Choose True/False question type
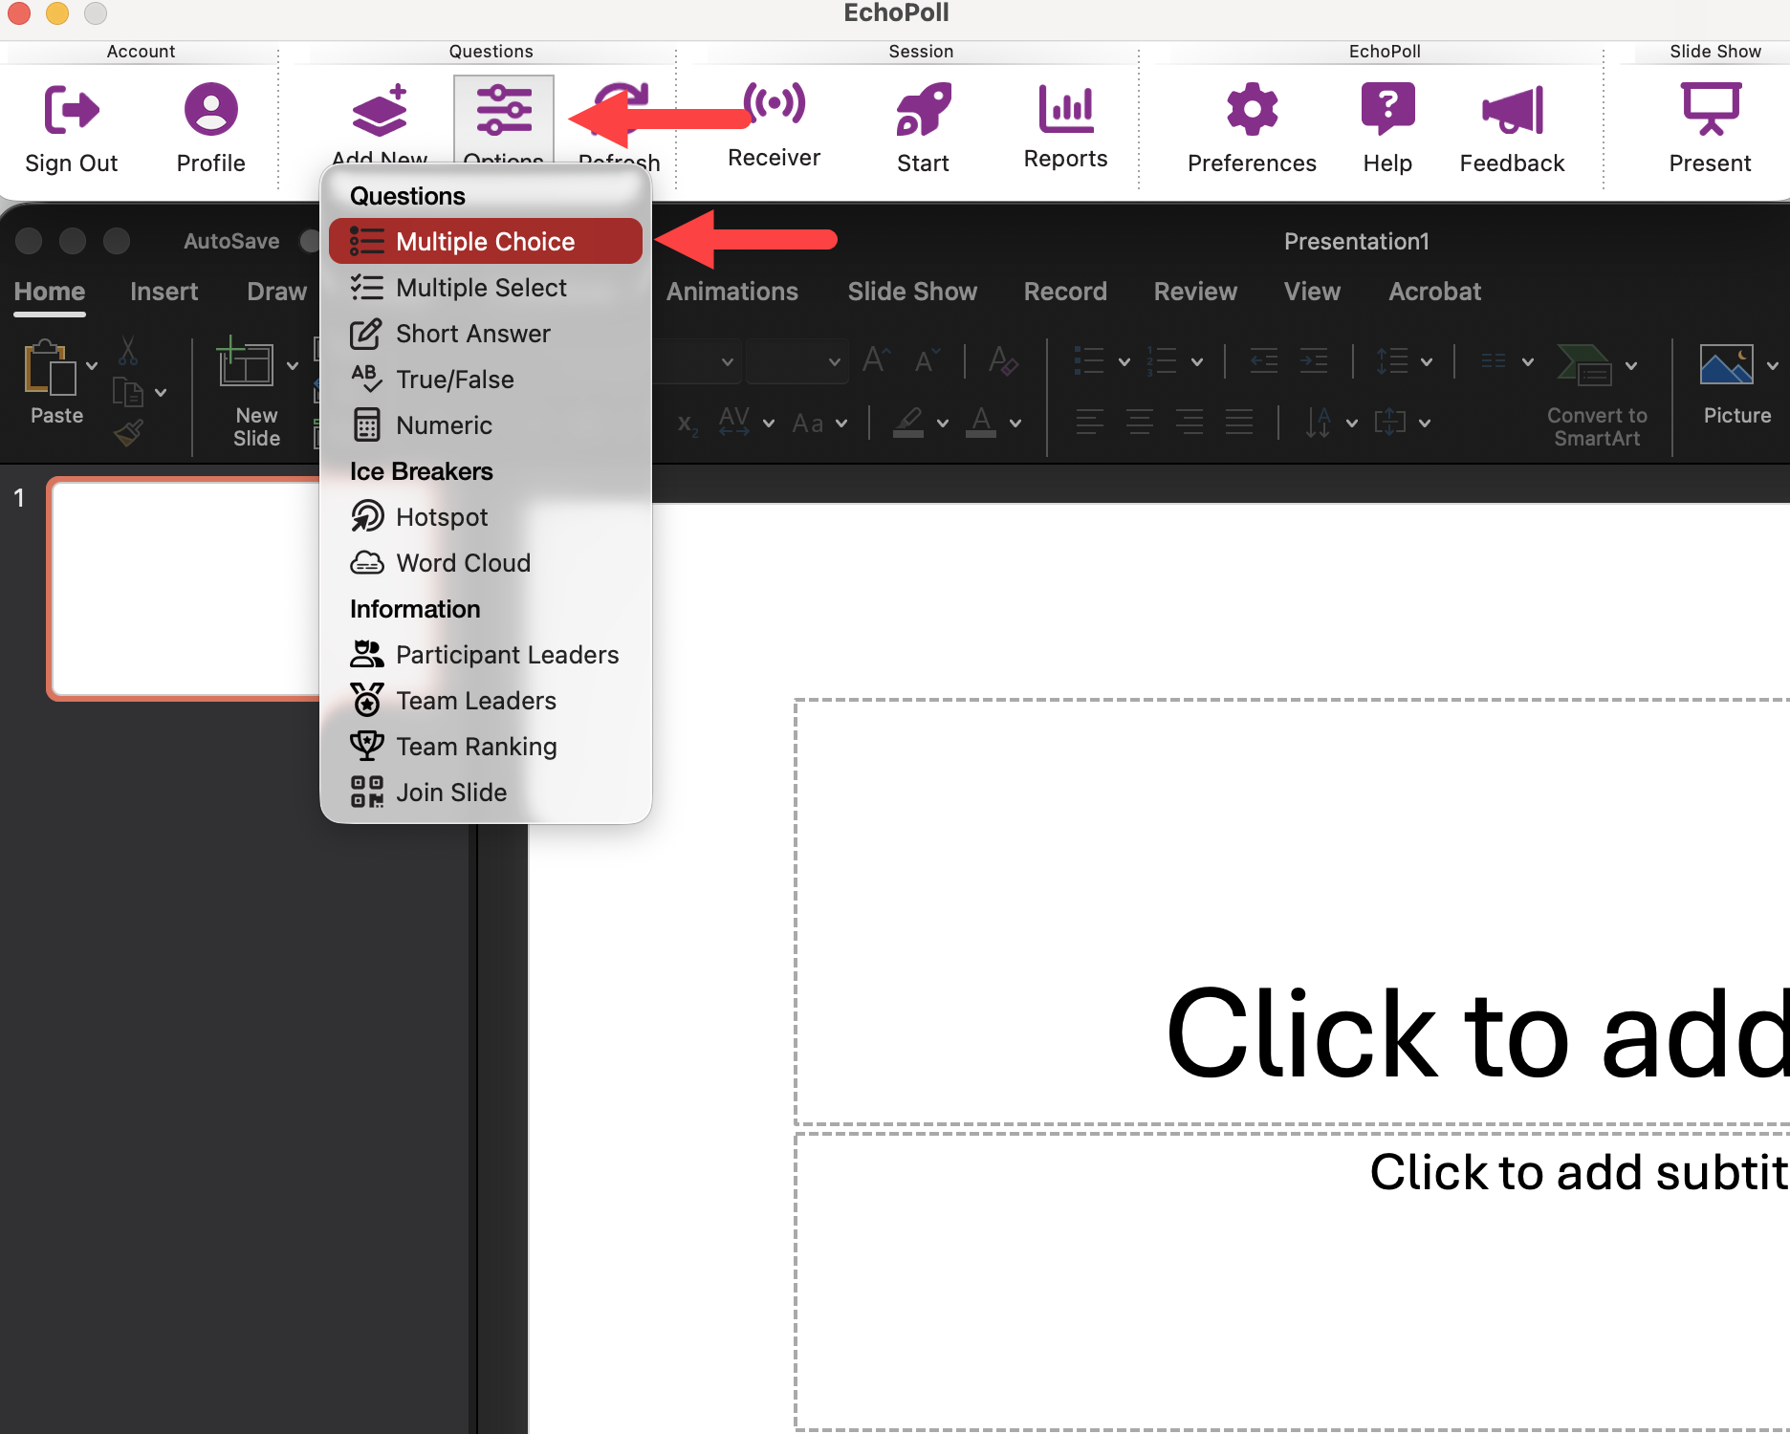 pos(486,380)
